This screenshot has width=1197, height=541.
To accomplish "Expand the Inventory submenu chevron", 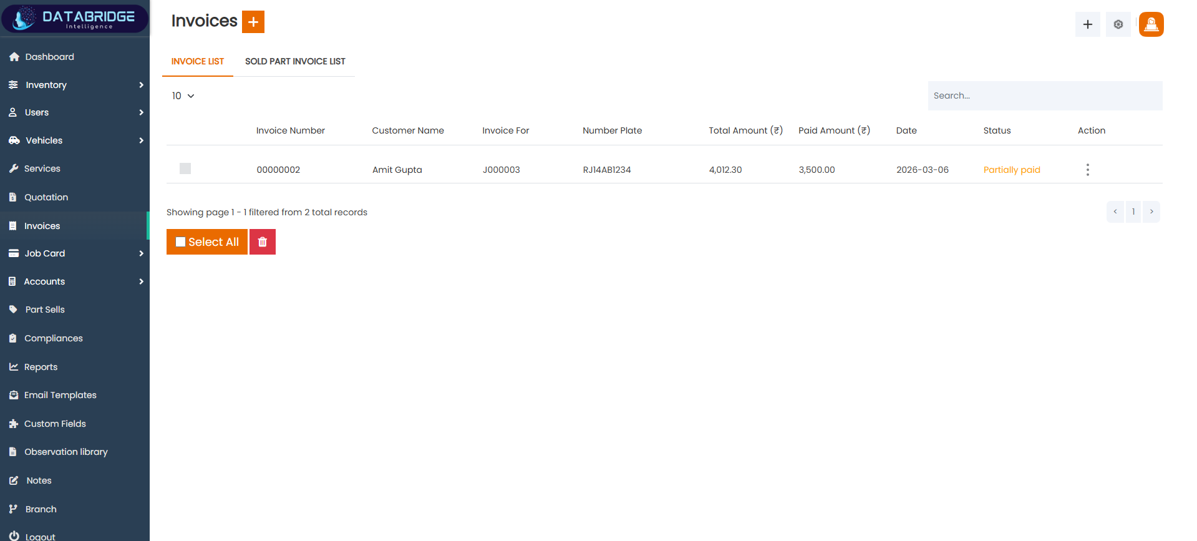I will [x=141, y=85].
